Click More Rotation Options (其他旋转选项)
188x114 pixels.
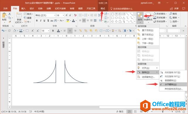173,89
